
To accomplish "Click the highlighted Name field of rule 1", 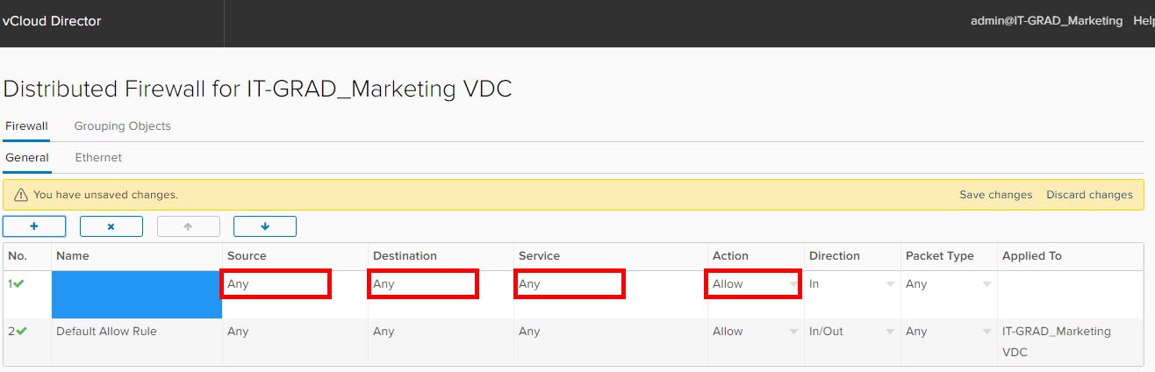I will coord(137,294).
